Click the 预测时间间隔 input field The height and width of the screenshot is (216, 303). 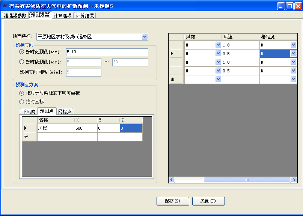coord(84,72)
